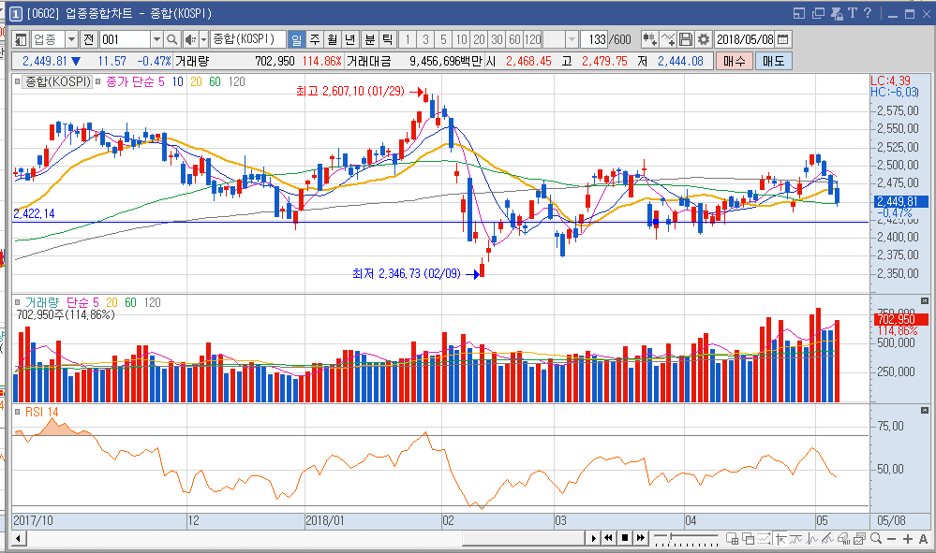This screenshot has height=553, width=936.
Task: Open the dropdown arrow after the 120 button
Action: 571,39
